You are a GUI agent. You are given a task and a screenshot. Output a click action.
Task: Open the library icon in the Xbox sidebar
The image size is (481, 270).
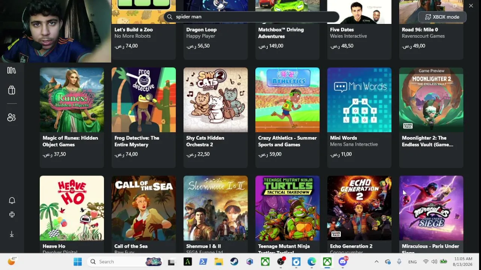(12, 70)
